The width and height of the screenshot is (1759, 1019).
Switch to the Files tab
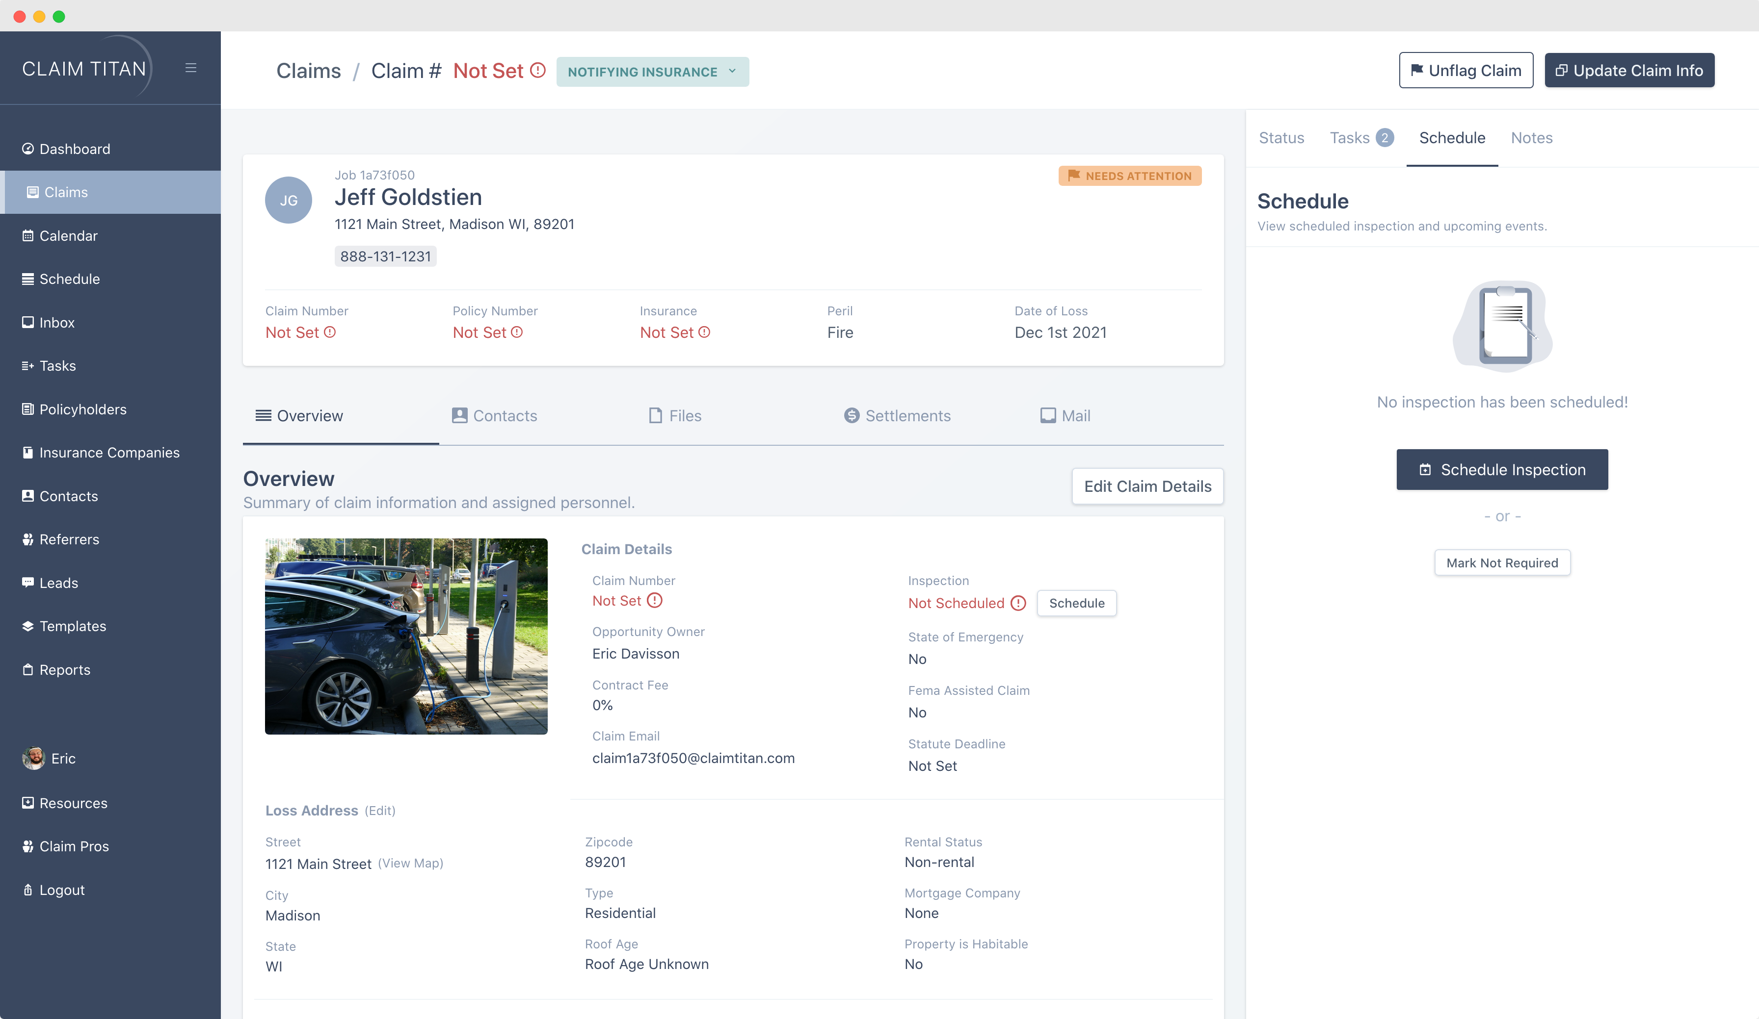point(674,416)
